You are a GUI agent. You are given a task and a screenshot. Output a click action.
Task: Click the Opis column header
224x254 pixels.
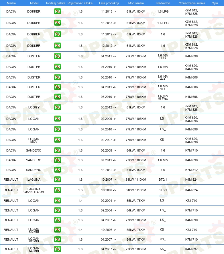(215, 3)
